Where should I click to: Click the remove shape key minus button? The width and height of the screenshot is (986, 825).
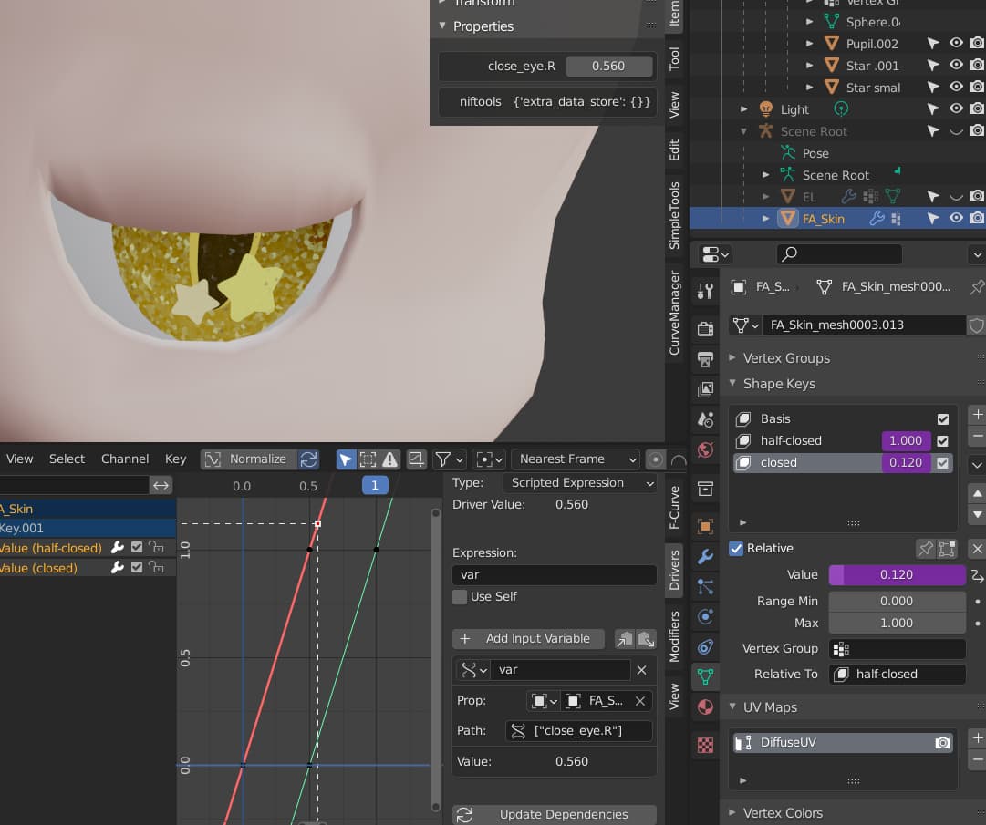pyautogui.click(x=977, y=436)
